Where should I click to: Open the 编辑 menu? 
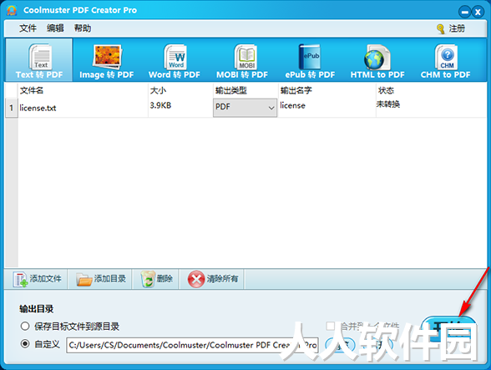(55, 28)
